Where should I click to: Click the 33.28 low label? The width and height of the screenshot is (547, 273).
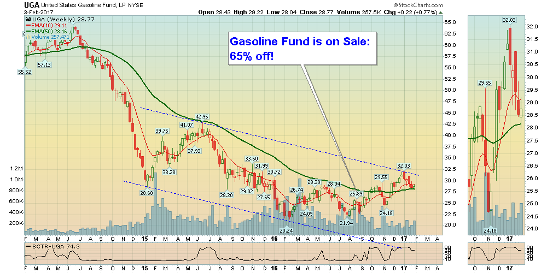(x=169, y=172)
